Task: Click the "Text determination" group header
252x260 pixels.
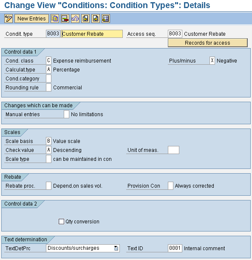Action: (x=25, y=240)
